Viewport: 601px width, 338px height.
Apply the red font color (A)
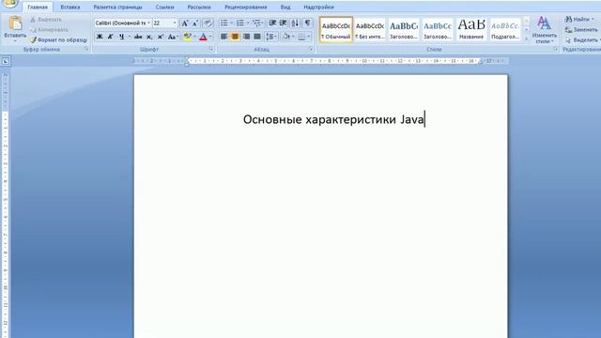tap(203, 37)
